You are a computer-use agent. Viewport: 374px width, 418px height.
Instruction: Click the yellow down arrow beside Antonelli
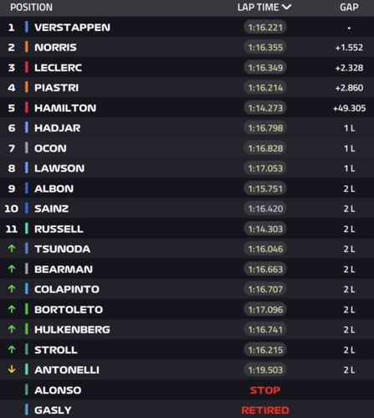12,369
